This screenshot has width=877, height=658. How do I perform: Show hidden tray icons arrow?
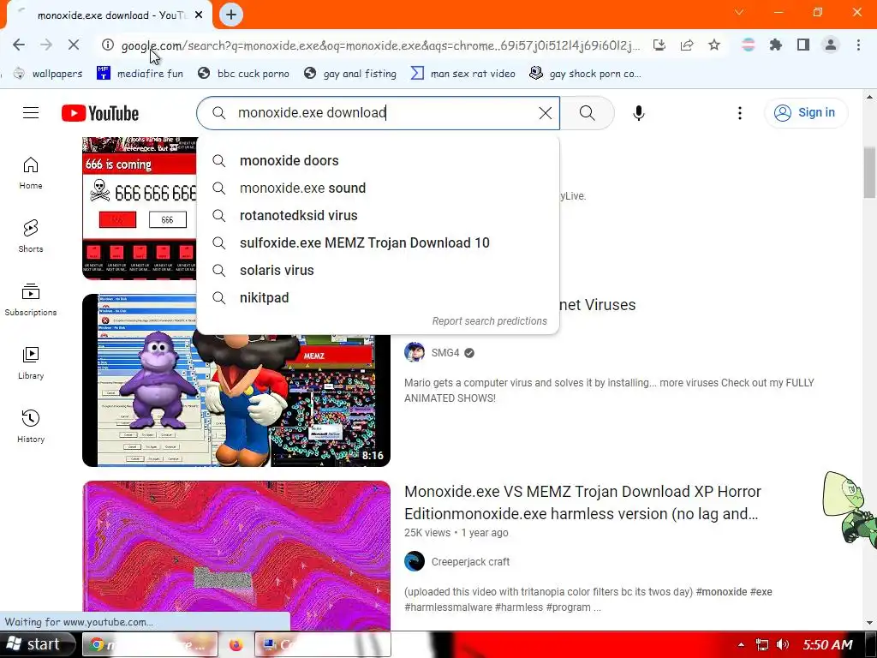(x=741, y=644)
